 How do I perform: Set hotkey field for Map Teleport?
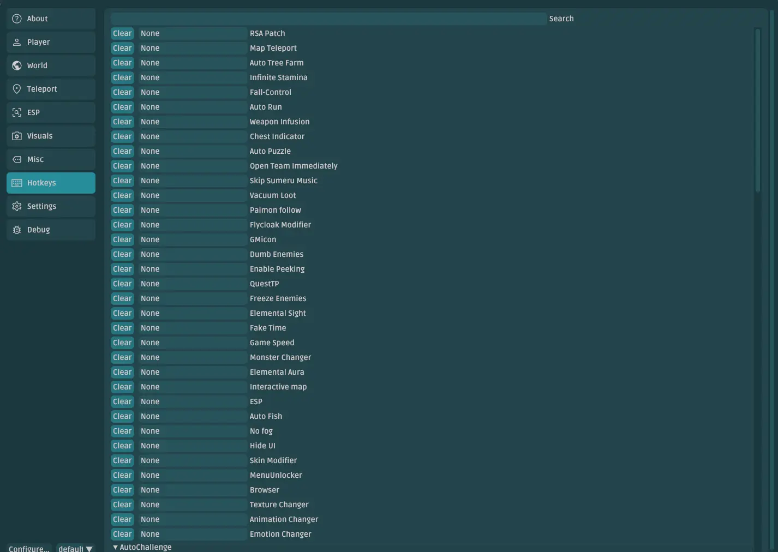(192, 48)
